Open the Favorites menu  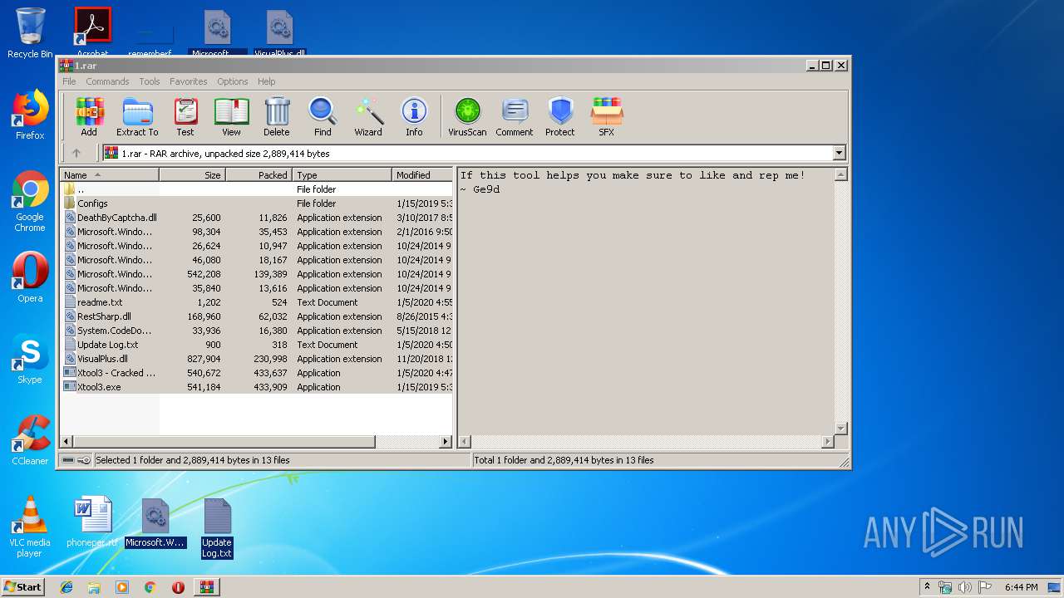pyautogui.click(x=189, y=81)
